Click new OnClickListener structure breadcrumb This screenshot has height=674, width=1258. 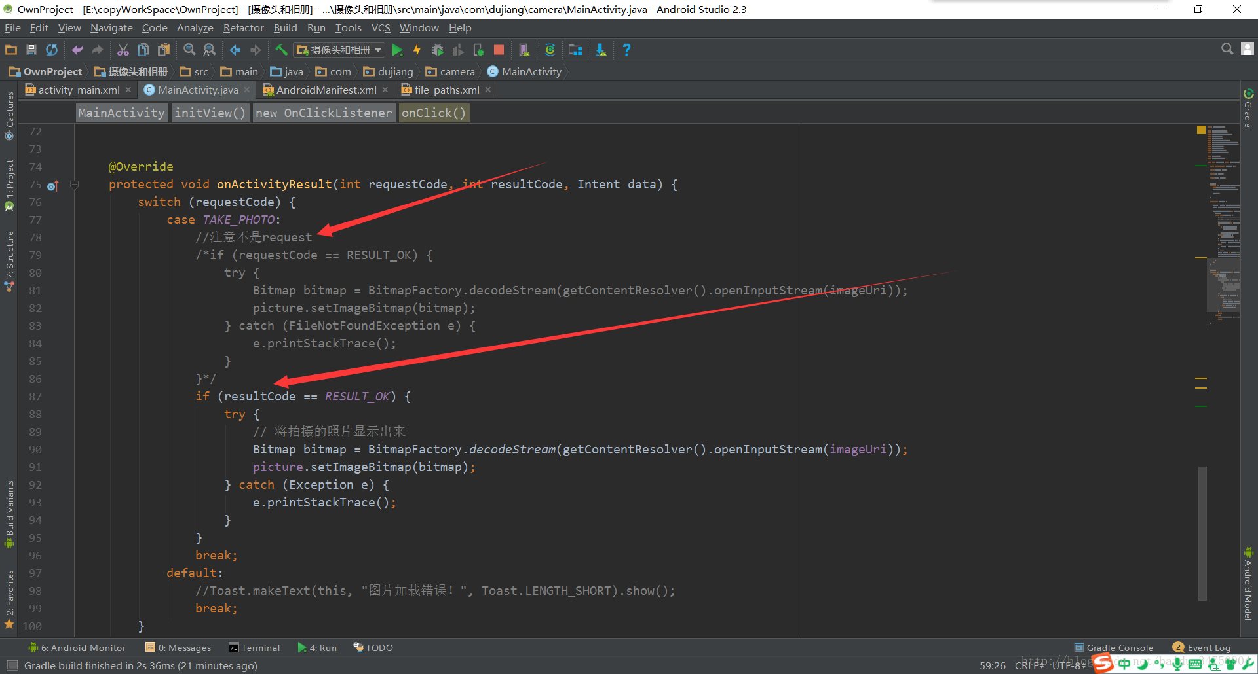point(324,113)
